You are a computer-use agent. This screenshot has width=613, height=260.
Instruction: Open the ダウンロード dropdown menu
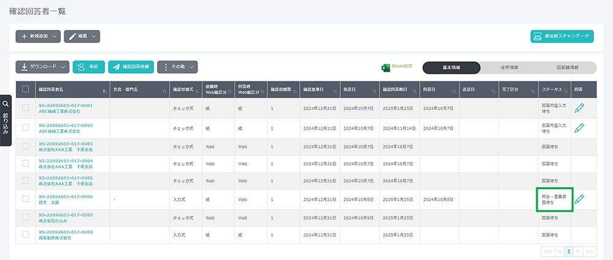(42, 67)
